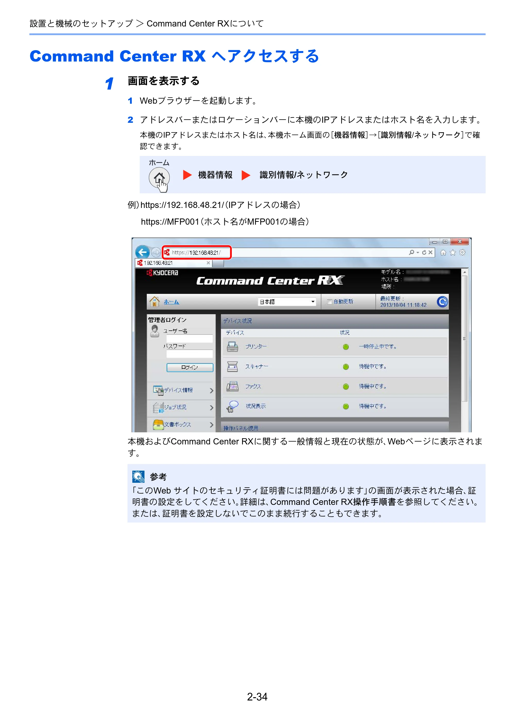This screenshot has height=728, width=515.
Task: Click the vertical scrollbar thumb of the page
Action: (465, 339)
